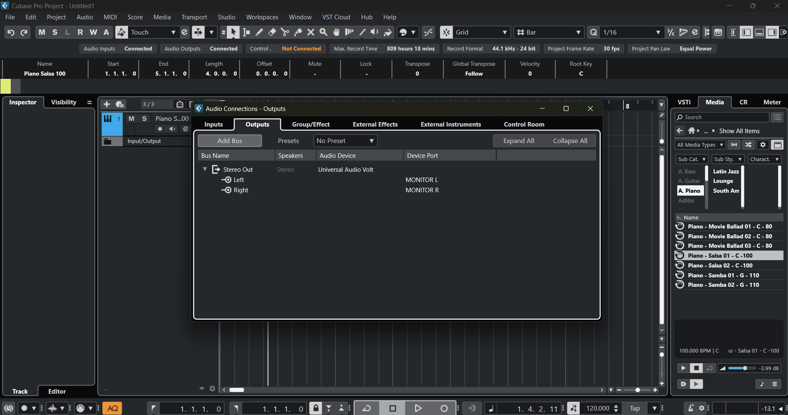The height and width of the screenshot is (415, 788).
Task: Switch to the Group/Effect tab
Action: point(311,124)
